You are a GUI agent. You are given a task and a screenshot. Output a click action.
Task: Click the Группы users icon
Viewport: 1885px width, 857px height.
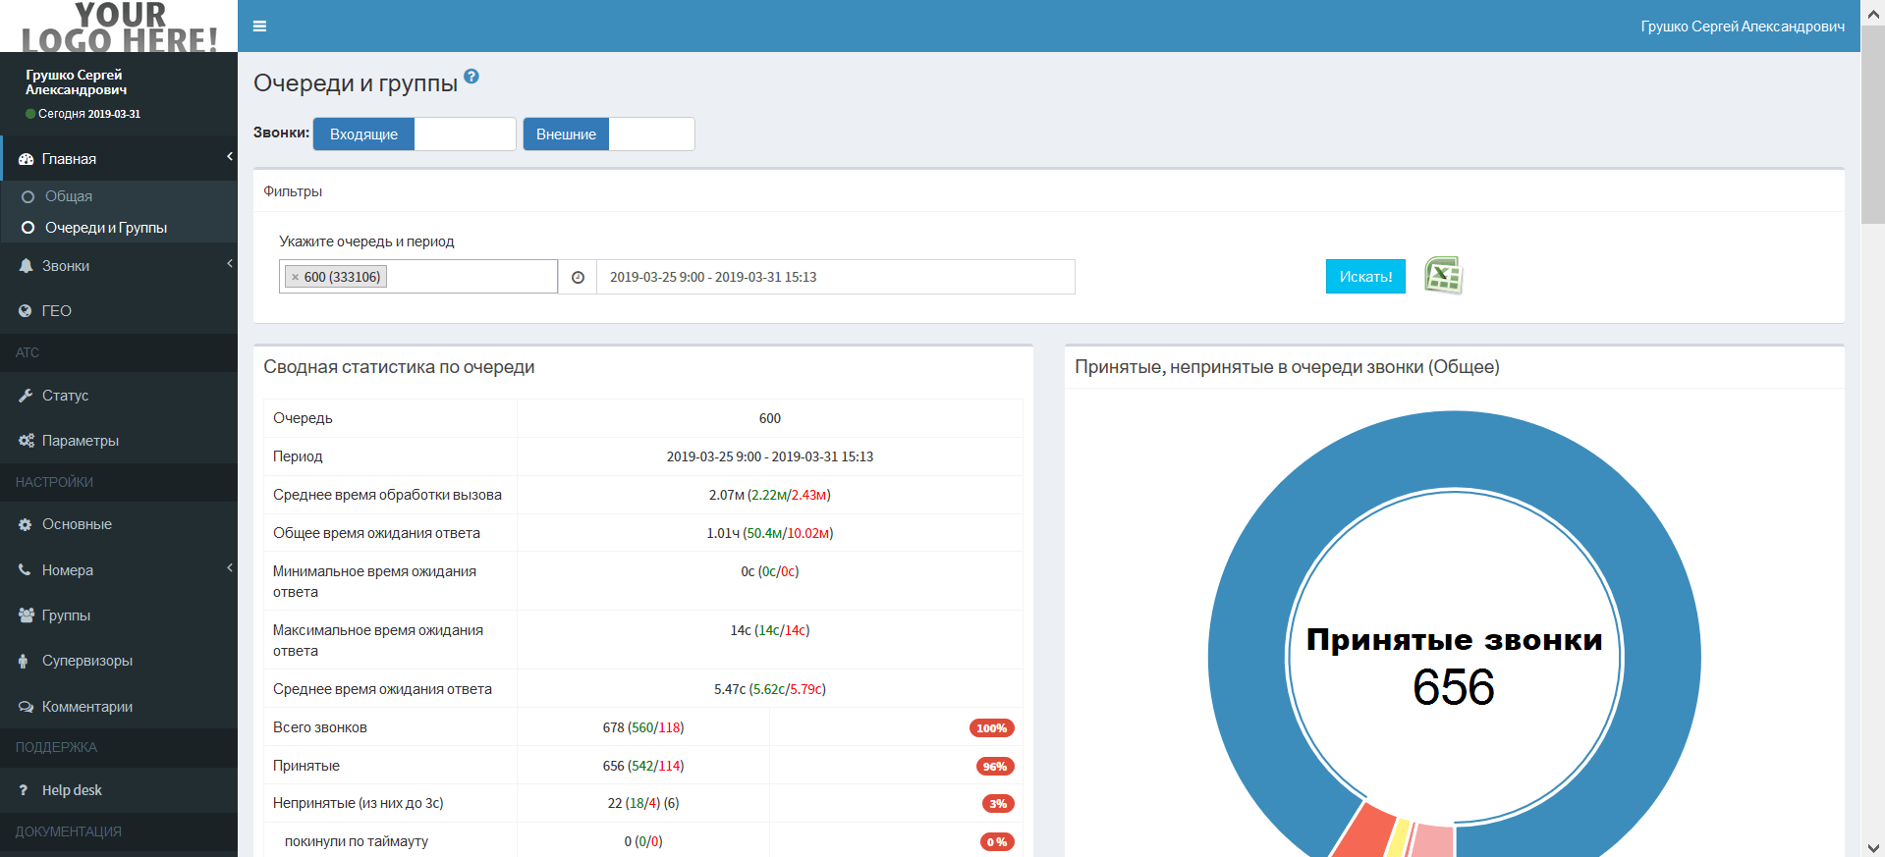(x=26, y=616)
